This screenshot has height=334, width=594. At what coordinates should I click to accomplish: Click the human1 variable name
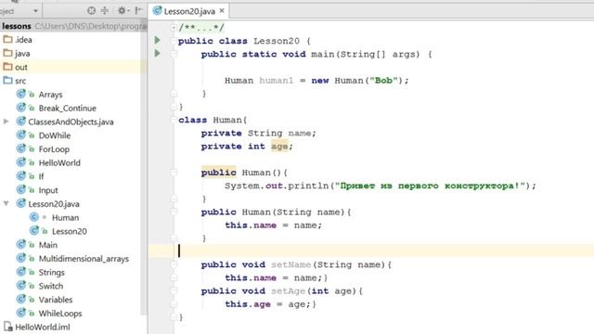point(277,81)
